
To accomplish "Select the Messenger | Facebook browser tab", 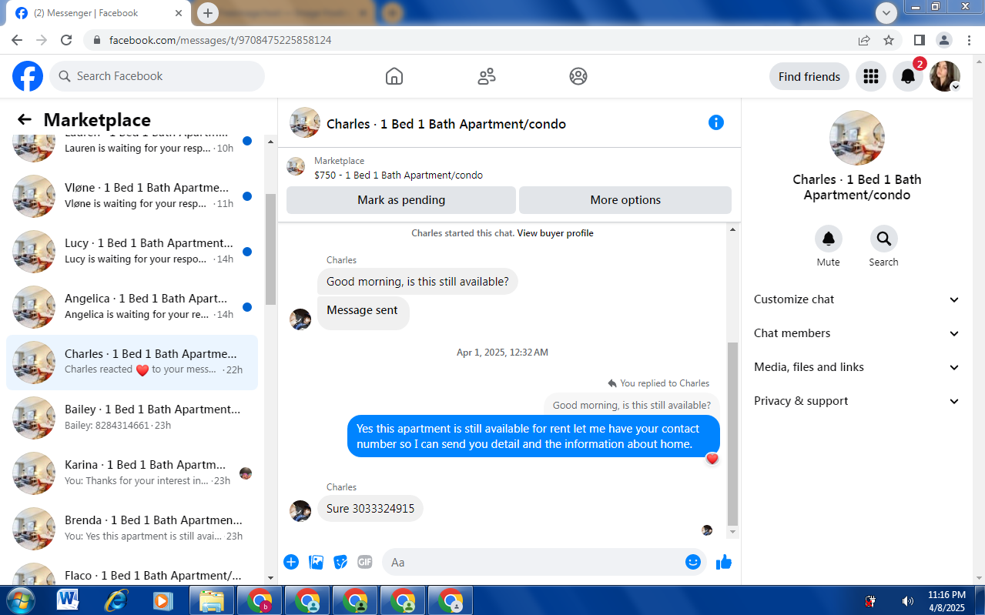I will pyautogui.click(x=99, y=13).
